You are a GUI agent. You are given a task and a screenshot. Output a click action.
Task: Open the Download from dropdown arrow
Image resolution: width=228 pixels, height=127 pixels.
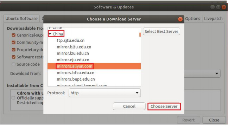217,74
